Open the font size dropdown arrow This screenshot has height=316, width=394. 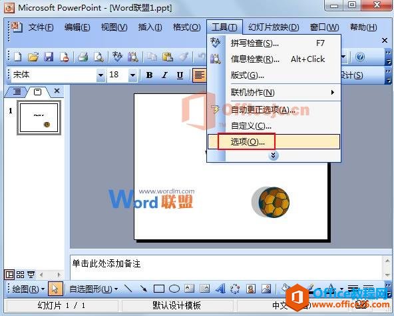click(x=132, y=75)
